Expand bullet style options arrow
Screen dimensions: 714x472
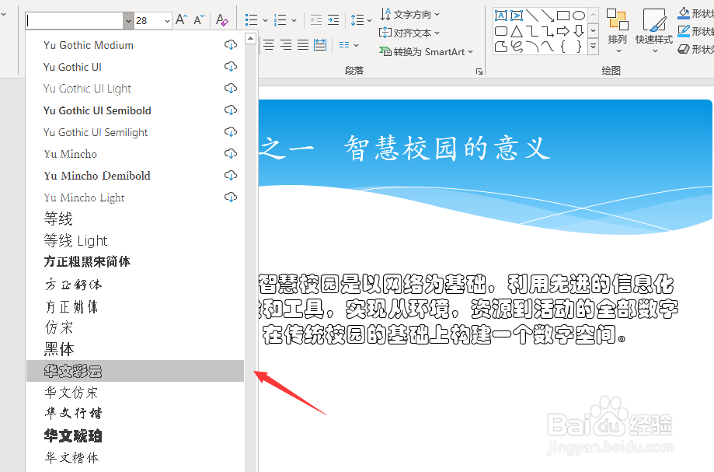265,20
